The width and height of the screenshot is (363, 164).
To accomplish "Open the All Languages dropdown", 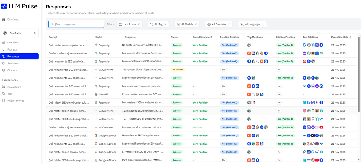I will click(x=252, y=24).
